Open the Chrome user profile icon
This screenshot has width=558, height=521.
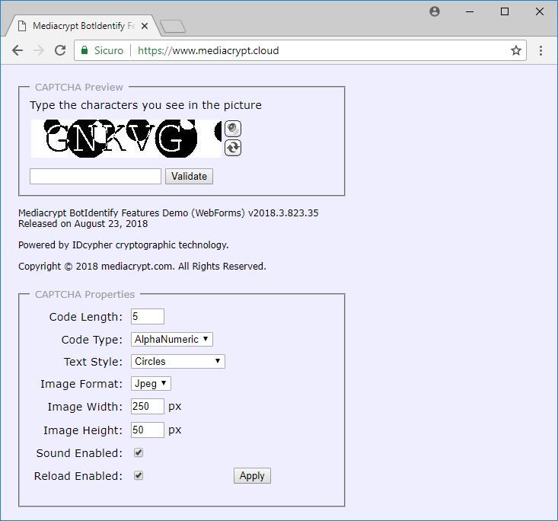[435, 11]
